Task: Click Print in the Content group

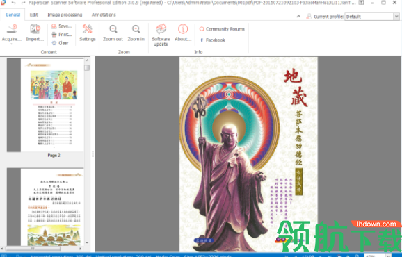Action: coord(62,35)
